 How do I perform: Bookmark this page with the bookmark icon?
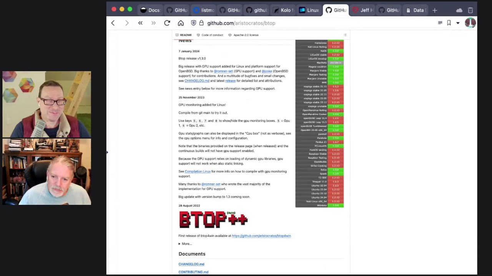pos(449,23)
